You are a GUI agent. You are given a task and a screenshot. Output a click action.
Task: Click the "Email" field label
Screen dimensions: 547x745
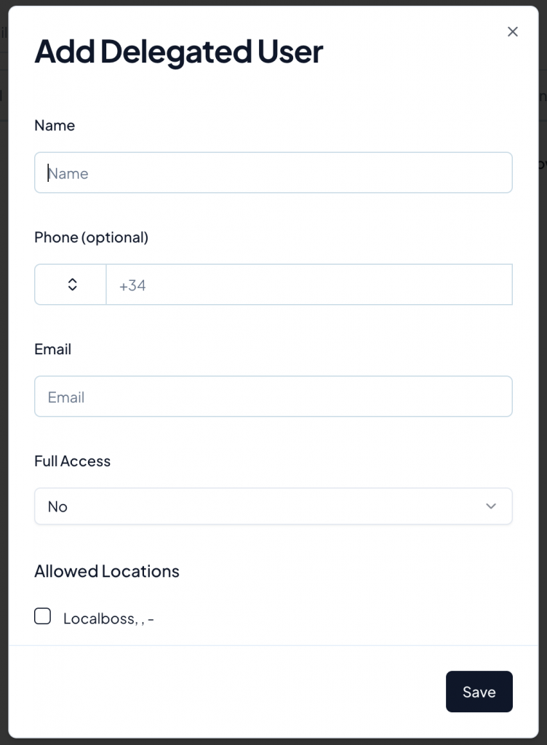click(52, 349)
